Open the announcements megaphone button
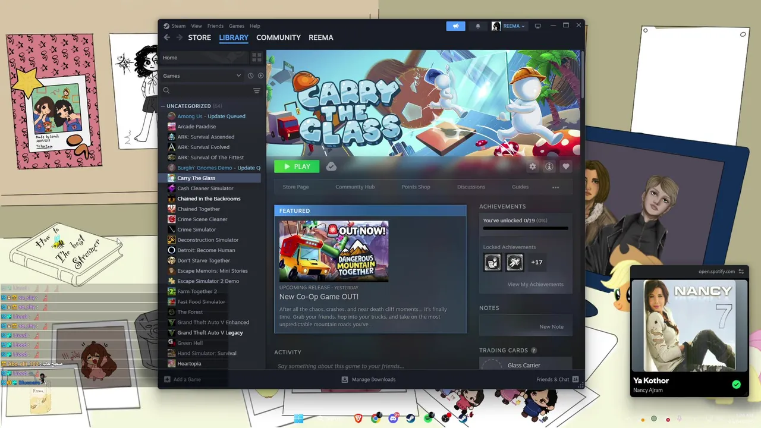Screen dimensions: 761x428 point(455,26)
